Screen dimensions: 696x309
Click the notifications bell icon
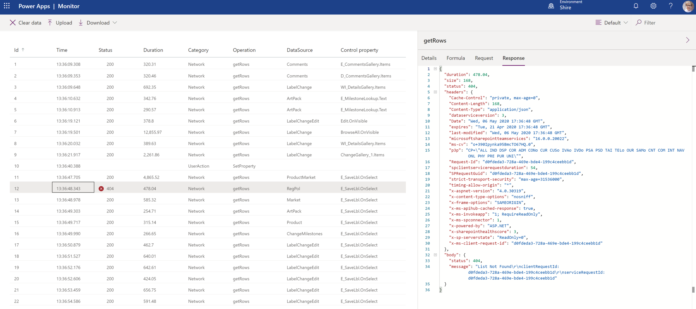(x=636, y=6)
